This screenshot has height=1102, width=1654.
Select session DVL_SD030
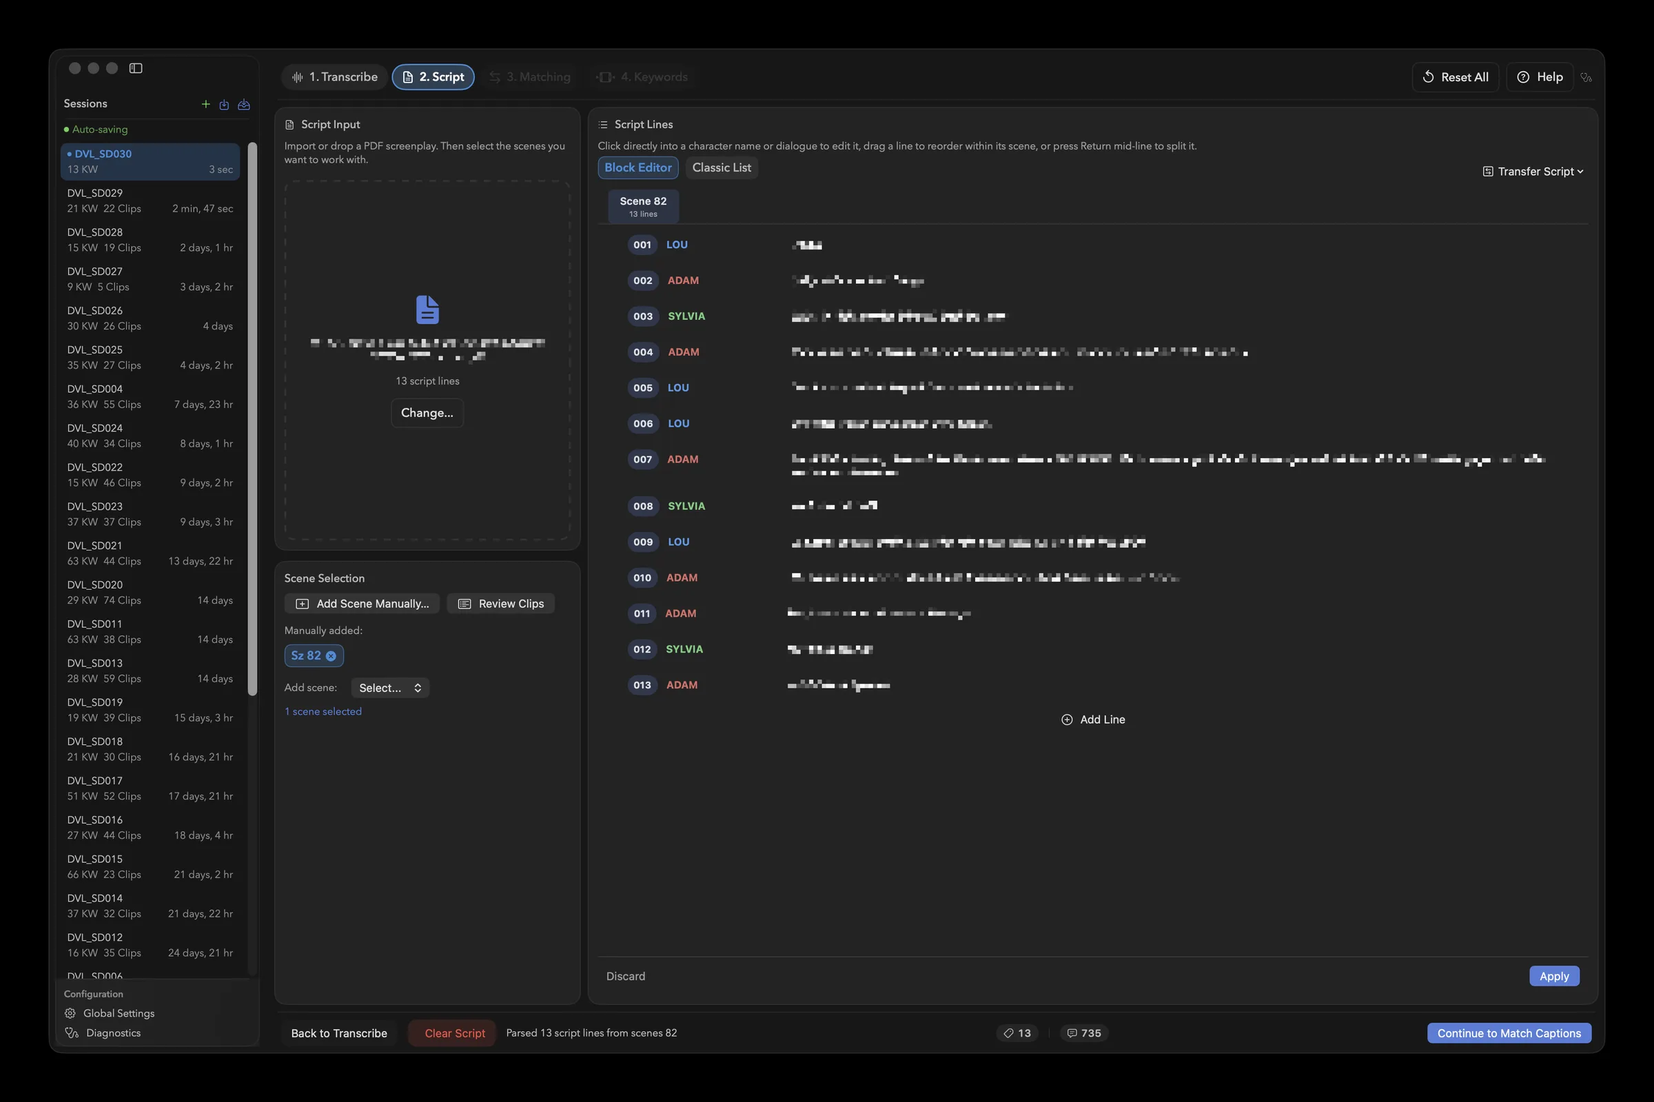pos(150,162)
